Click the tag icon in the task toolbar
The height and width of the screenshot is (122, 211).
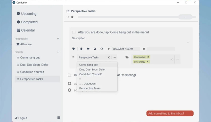(x=74, y=49)
